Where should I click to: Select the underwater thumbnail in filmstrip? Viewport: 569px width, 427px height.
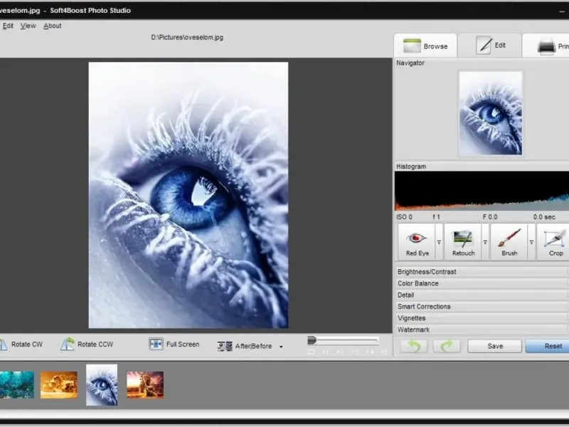(16, 384)
